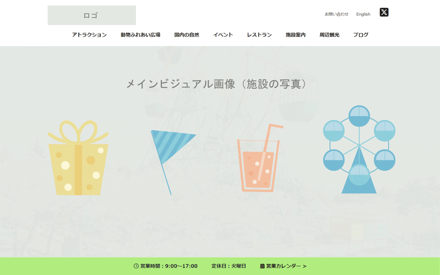Image resolution: width=440 pixels, height=275 pixels.
Task: Click the お問い合わせ contact link
Action: [x=336, y=14]
